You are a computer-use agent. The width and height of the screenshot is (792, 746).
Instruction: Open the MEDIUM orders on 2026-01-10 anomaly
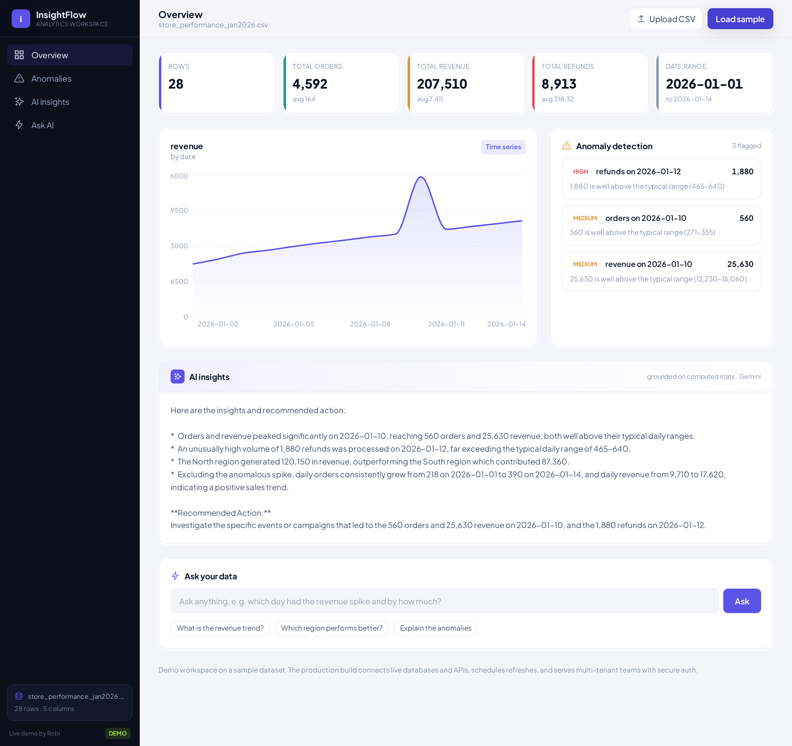[x=661, y=225]
